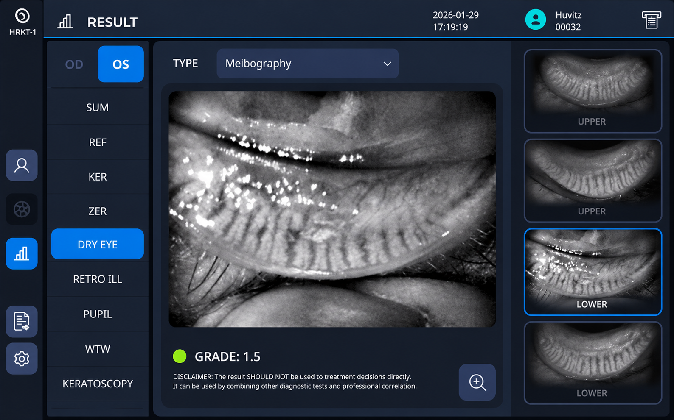Viewport: 674px width, 420px height.
Task: Open the REF results tab
Action: click(x=98, y=142)
